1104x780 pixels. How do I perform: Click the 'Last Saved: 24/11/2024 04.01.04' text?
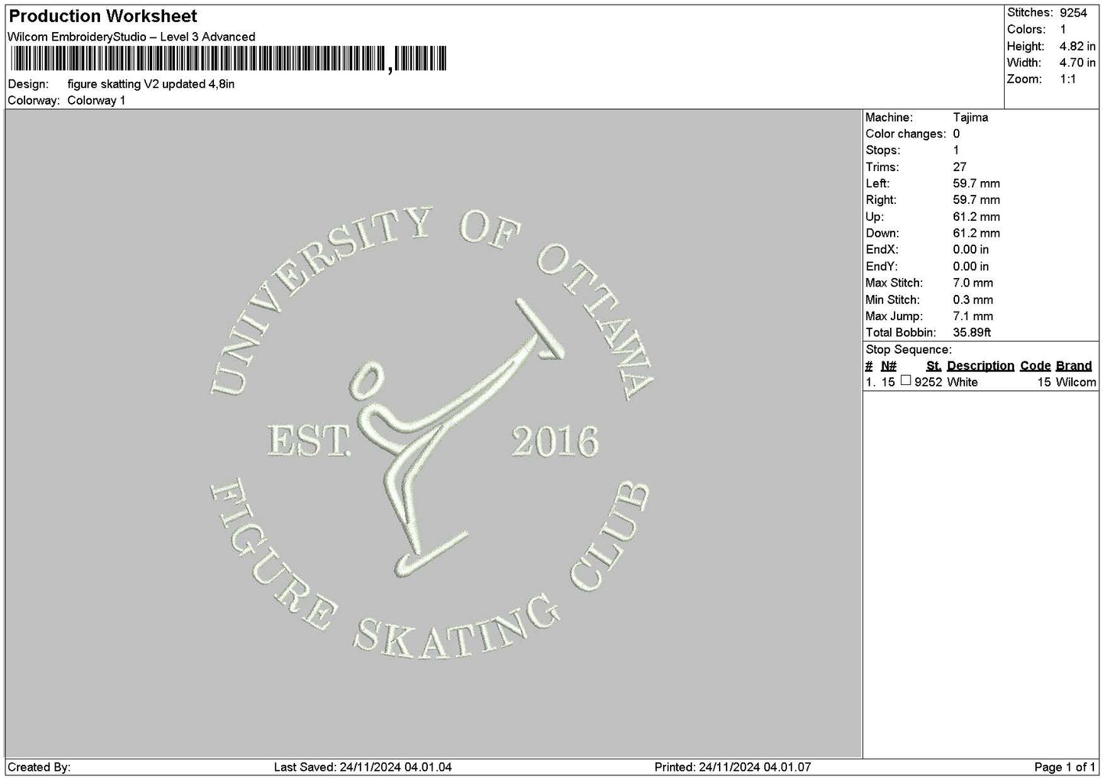[x=363, y=767]
